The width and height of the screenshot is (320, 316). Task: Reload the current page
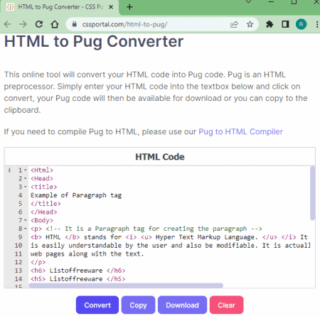(x=39, y=24)
